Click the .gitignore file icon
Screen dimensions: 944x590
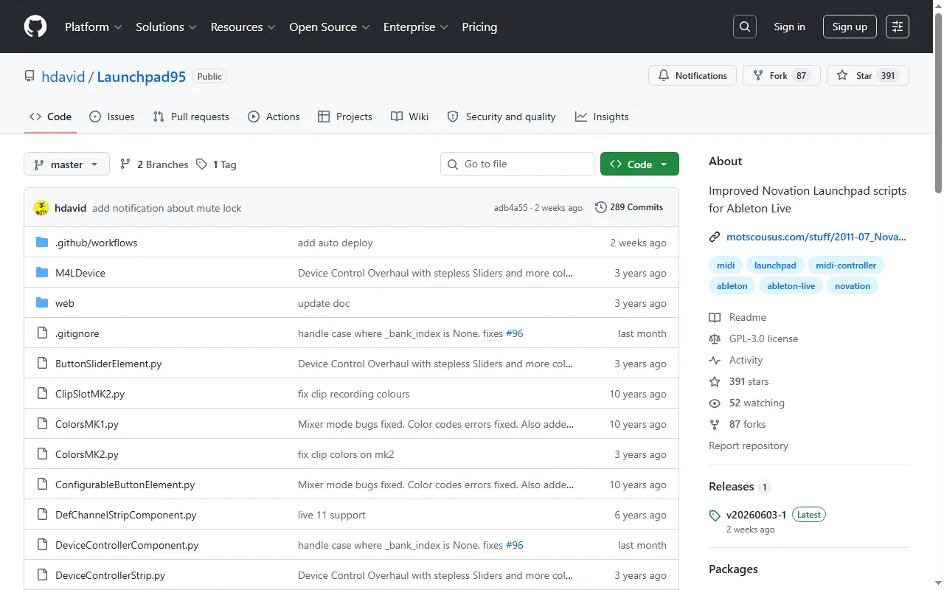pyautogui.click(x=42, y=333)
